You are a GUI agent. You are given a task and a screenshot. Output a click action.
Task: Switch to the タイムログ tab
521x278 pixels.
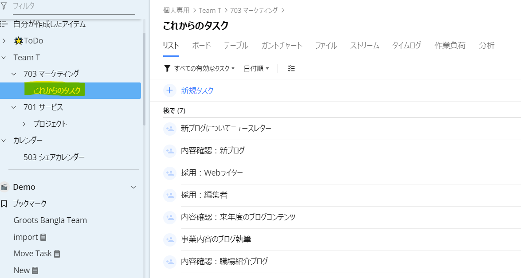407,46
